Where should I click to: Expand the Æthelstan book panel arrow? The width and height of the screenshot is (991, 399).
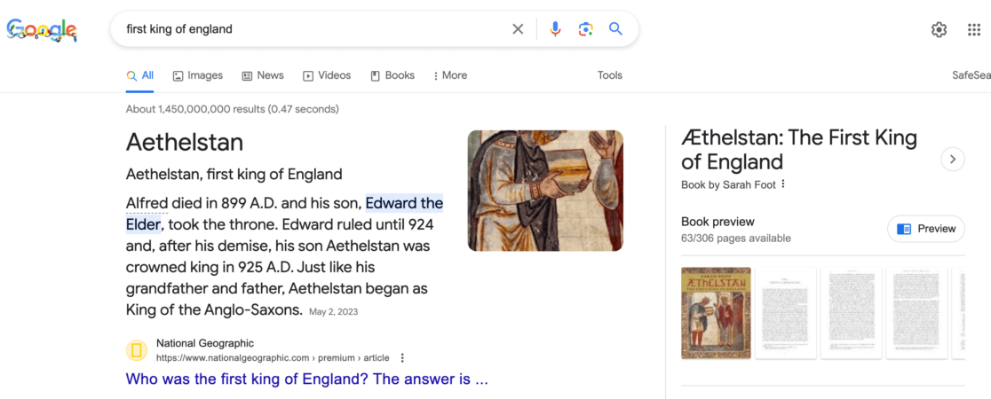click(x=952, y=160)
